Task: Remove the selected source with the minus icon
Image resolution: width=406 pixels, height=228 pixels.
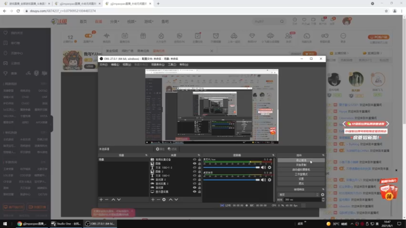Action: click(x=158, y=200)
